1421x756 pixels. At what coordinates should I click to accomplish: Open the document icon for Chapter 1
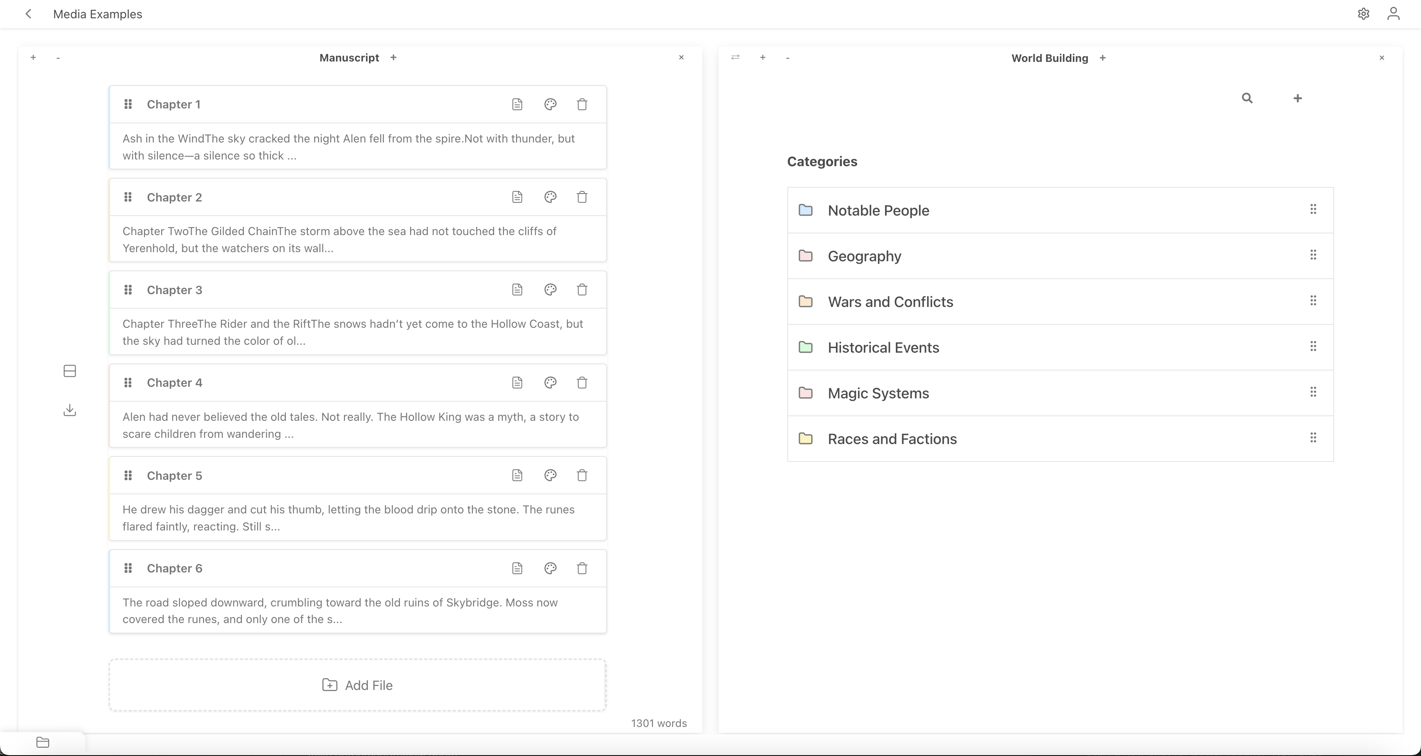coord(517,104)
